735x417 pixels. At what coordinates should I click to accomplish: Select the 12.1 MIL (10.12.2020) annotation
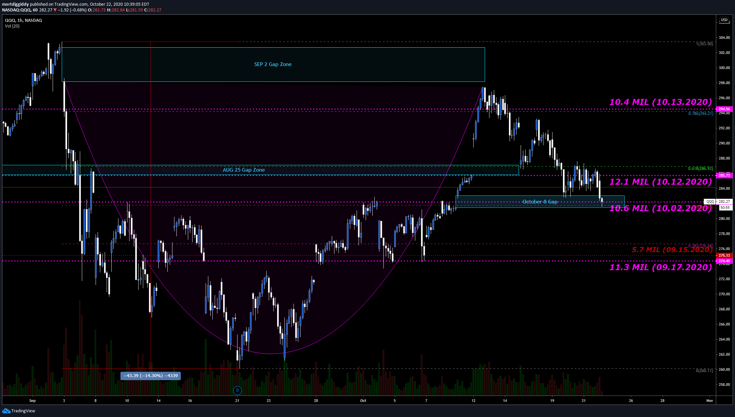coord(661,182)
